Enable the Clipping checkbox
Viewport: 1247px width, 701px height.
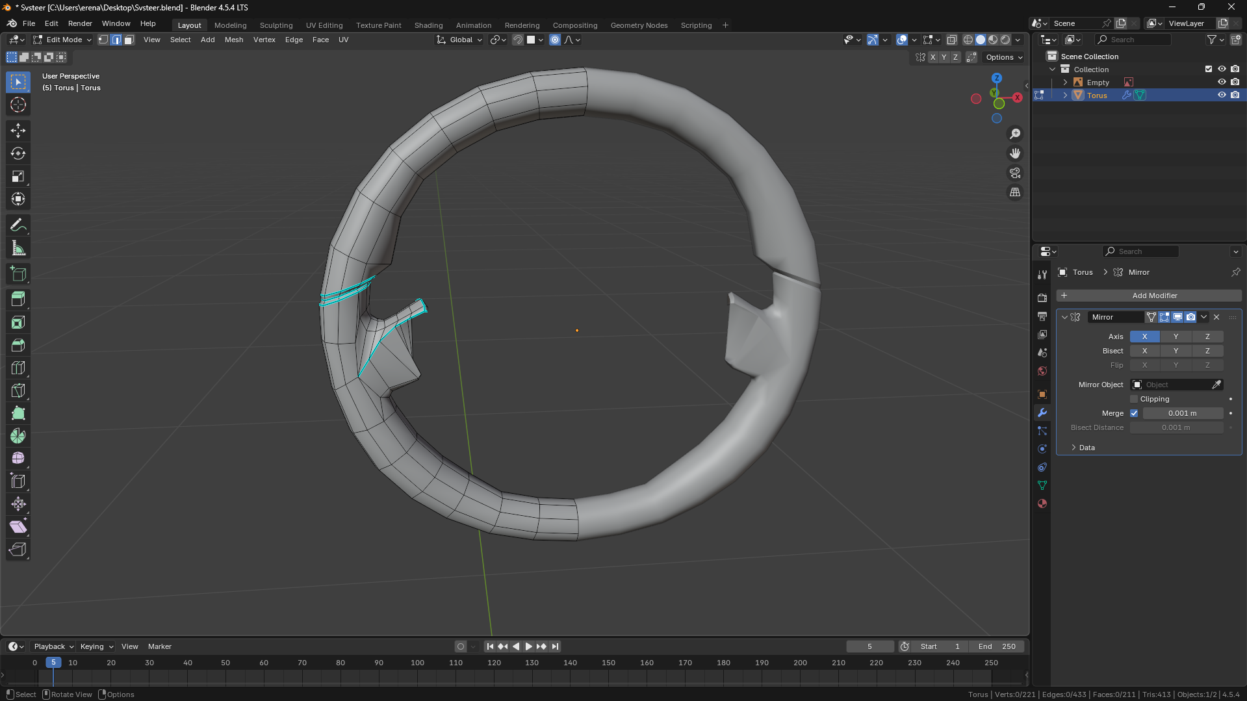click(x=1135, y=399)
